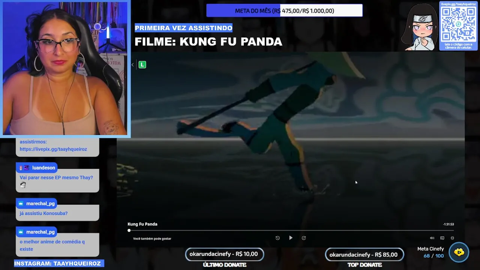Exit fullscreen using the collapse icon
Screen dimensions: 480x270
(x=452, y=238)
